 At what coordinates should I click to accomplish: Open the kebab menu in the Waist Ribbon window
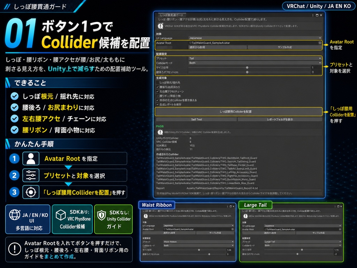pyautogui.click(x=227, y=207)
